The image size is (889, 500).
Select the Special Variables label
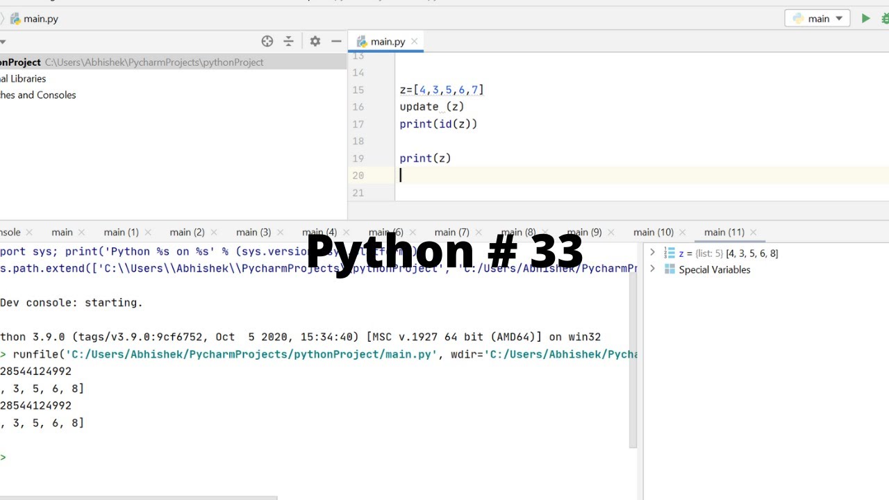tap(715, 269)
